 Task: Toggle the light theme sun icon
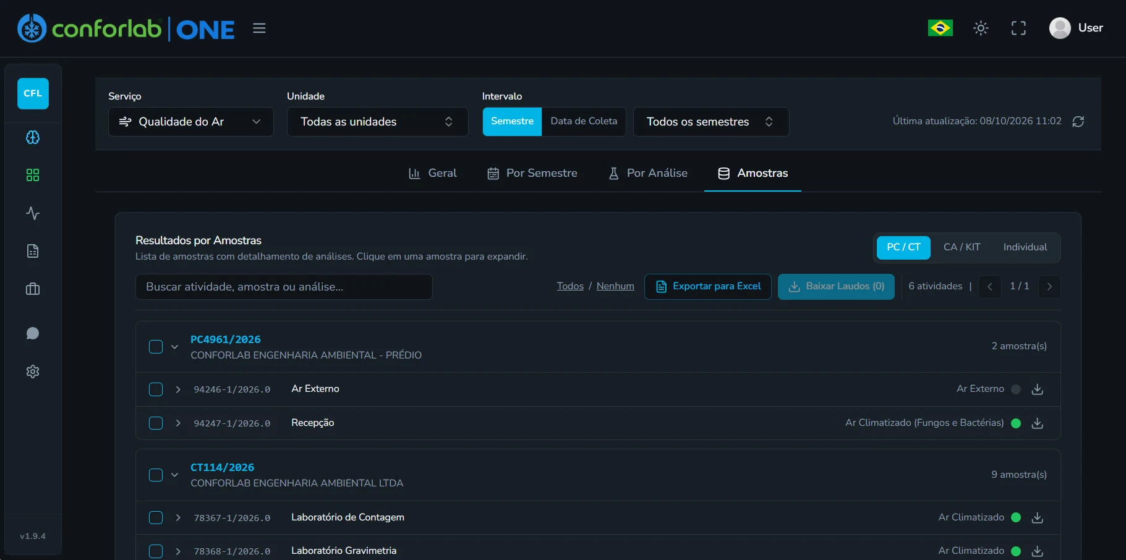(981, 28)
